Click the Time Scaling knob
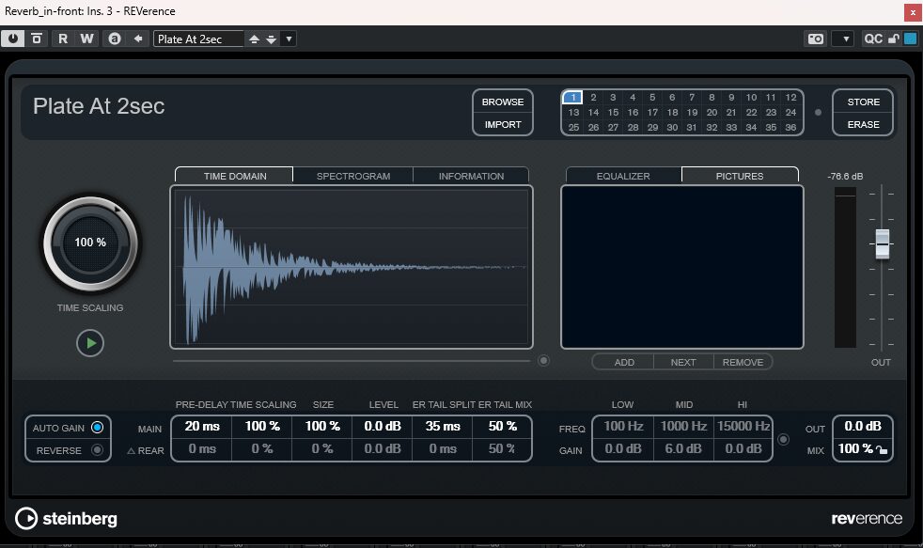This screenshot has height=548, width=923. click(90, 243)
